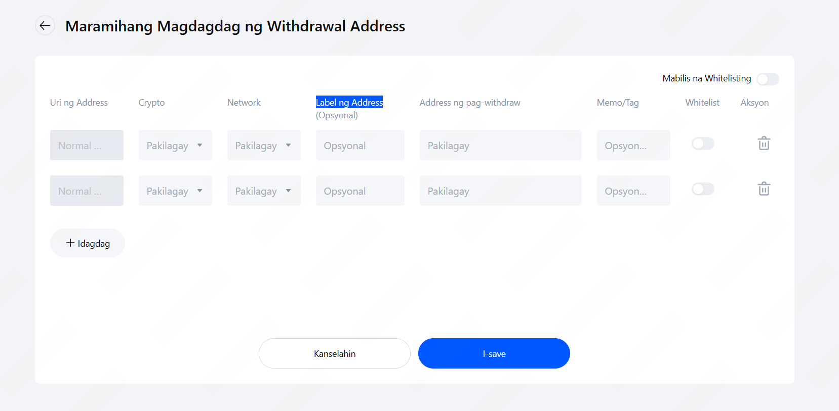The height and width of the screenshot is (411, 839).
Task: Focus first row withdrawal address field
Action: pos(500,146)
